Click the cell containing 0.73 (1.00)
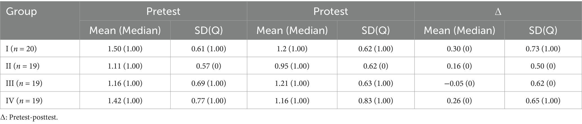 point(543,49)
